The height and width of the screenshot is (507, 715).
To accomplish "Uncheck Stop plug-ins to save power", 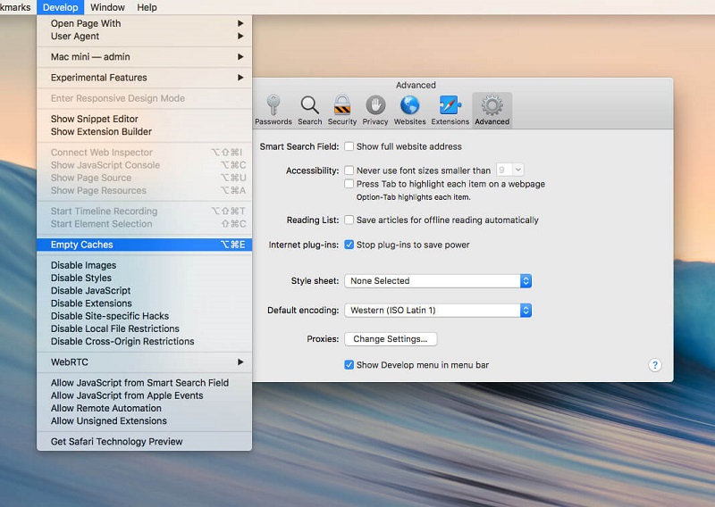I will coord(349,245).
